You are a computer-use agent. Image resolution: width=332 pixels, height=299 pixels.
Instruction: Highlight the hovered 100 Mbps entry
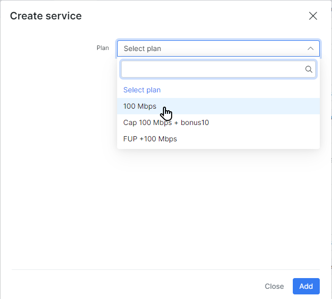click(218, 106)
